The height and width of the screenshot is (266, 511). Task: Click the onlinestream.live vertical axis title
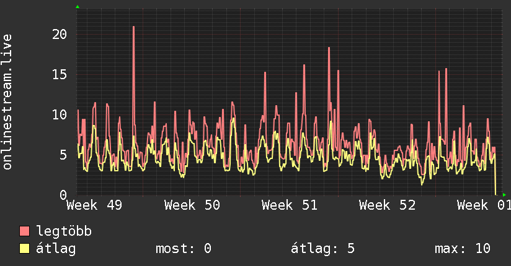pyautogui.click(x=7, y=102)
